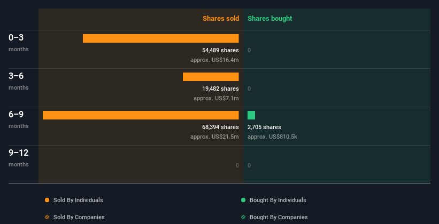439x224 pixels.
Task: Select the 0–3 months orange sold bar
Action: click(161, 38)
